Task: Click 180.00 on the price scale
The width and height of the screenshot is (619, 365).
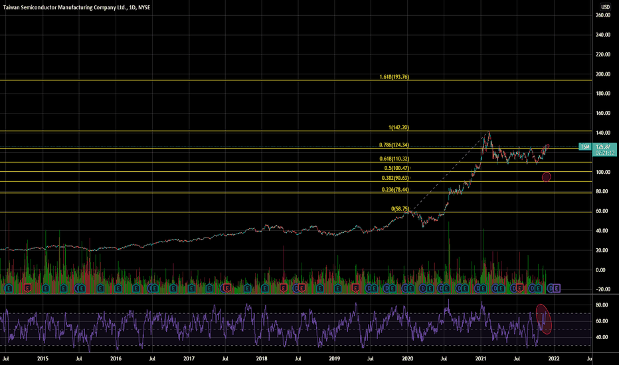Action: [603, 94]
